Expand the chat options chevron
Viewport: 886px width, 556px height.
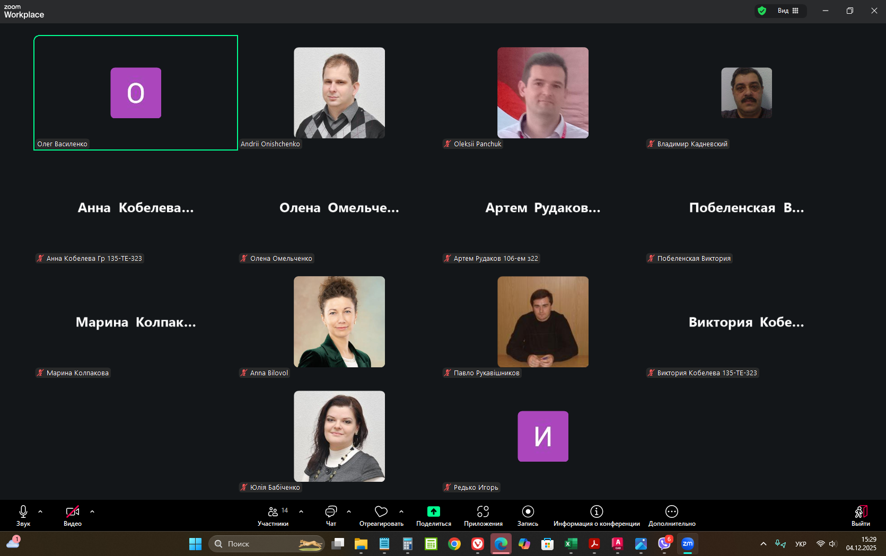pyautogui.click(x=349, y=511)
